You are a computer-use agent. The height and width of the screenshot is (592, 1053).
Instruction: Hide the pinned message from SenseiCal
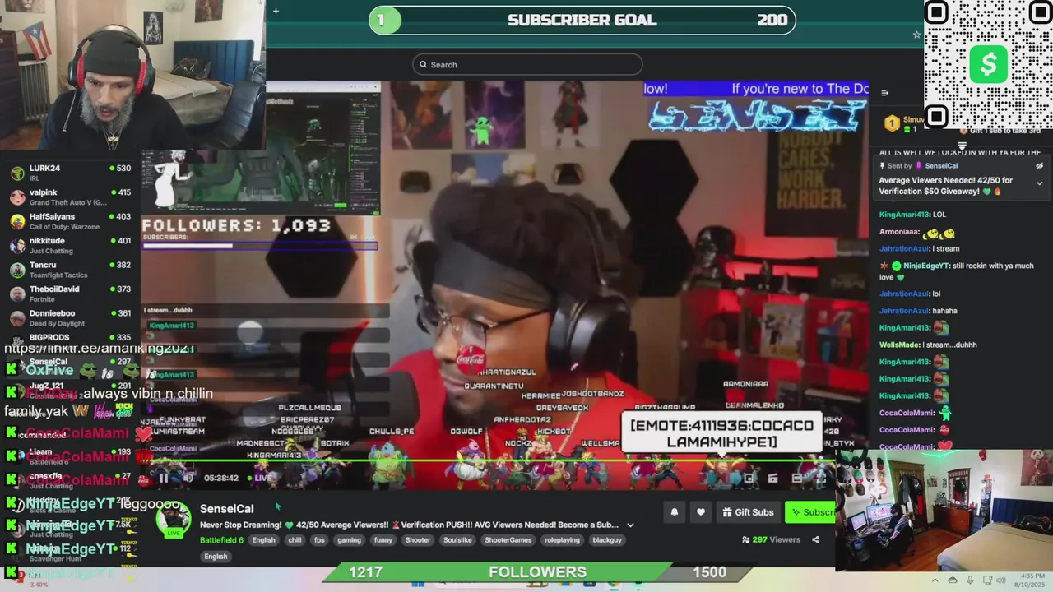tap(1039, 166)
